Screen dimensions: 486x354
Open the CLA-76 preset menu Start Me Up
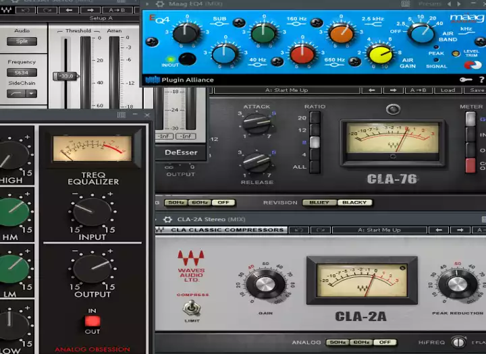287,90
